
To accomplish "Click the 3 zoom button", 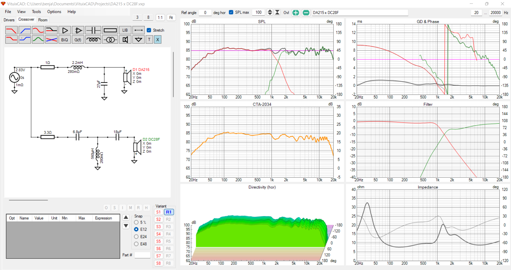I will tap(137, 18).
